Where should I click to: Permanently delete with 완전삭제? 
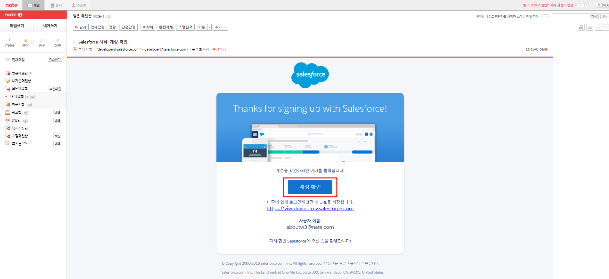pos(166,27)
